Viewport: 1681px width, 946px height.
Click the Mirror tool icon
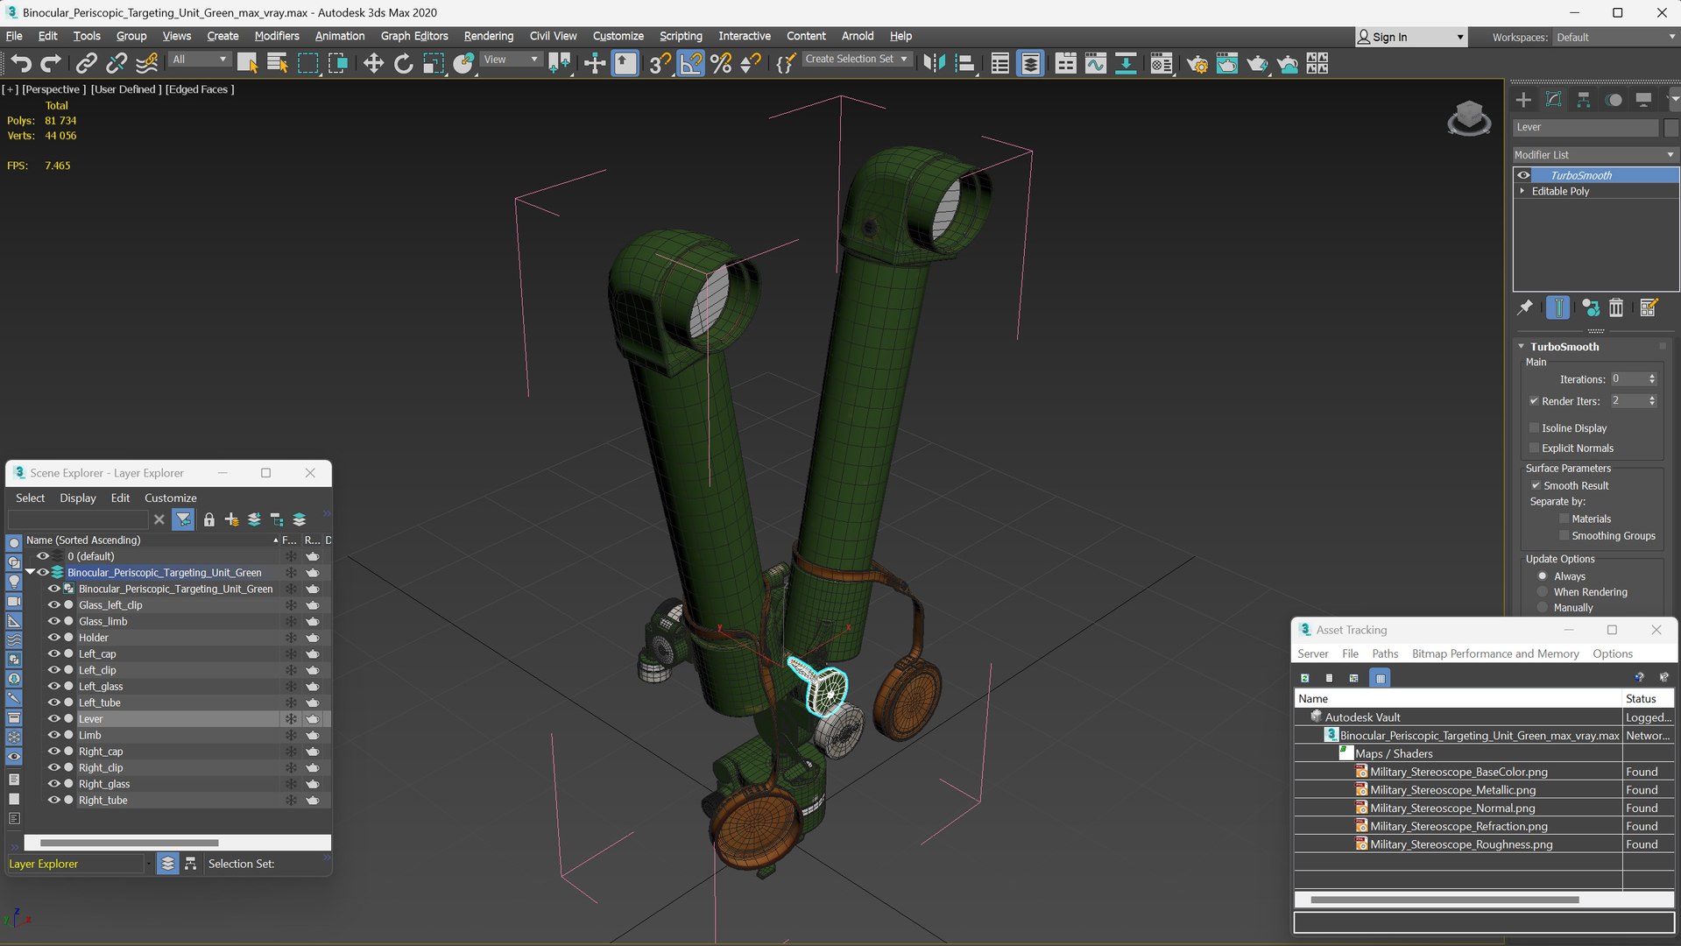click(x=934, y=63)
